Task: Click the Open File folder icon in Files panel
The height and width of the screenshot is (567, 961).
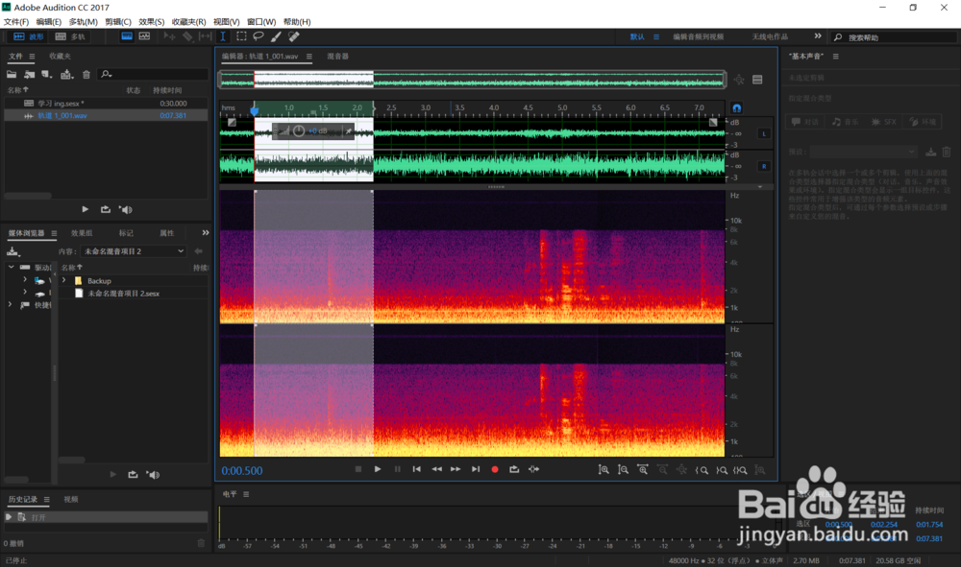Action: (x=12, y=74)
